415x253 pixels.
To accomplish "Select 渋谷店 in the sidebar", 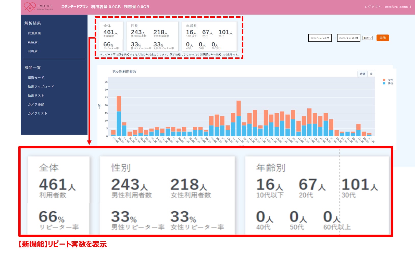I will click(33, 51).
